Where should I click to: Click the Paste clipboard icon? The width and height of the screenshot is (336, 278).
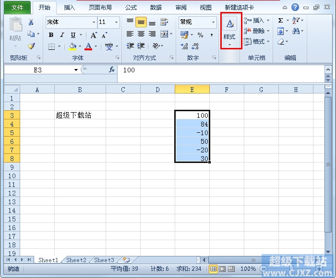[x=15, y=24]
